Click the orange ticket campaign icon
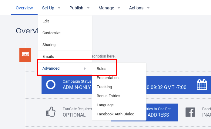 [x=25, y=55]
